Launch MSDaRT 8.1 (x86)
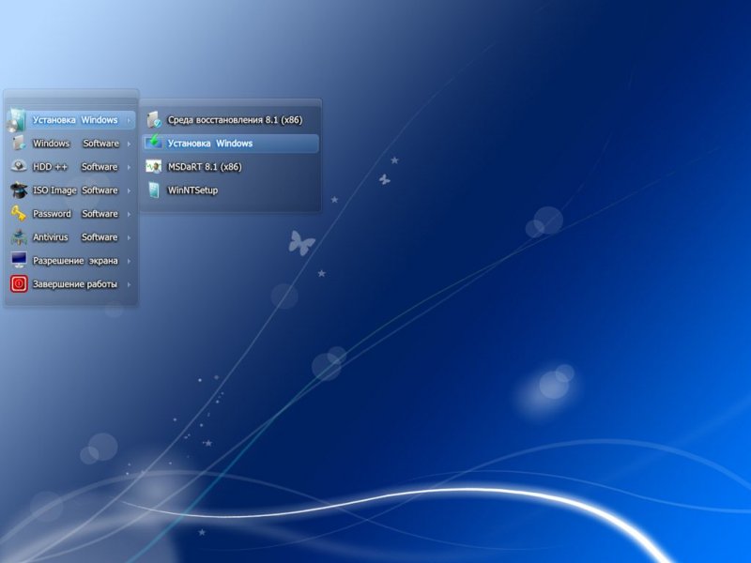The image size is (751, 563). 230,167
